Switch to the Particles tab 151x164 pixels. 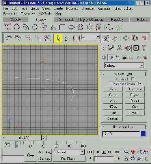coord(117,20)
